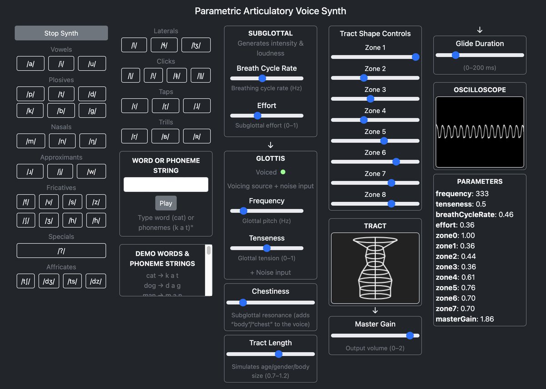Screen dimensions: 546x389
Task: Select the /ts/ affricate button
Action: [72, 281]
